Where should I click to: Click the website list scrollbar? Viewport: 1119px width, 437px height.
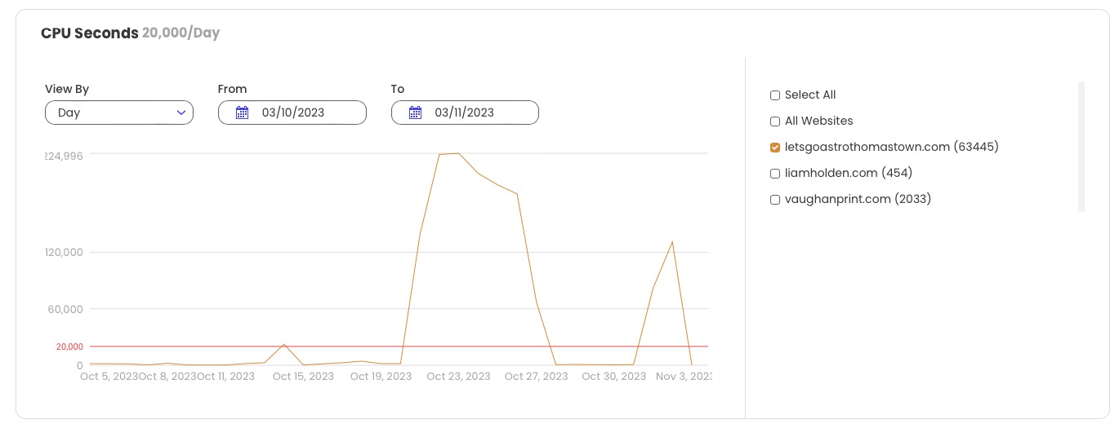point(1081,147)
